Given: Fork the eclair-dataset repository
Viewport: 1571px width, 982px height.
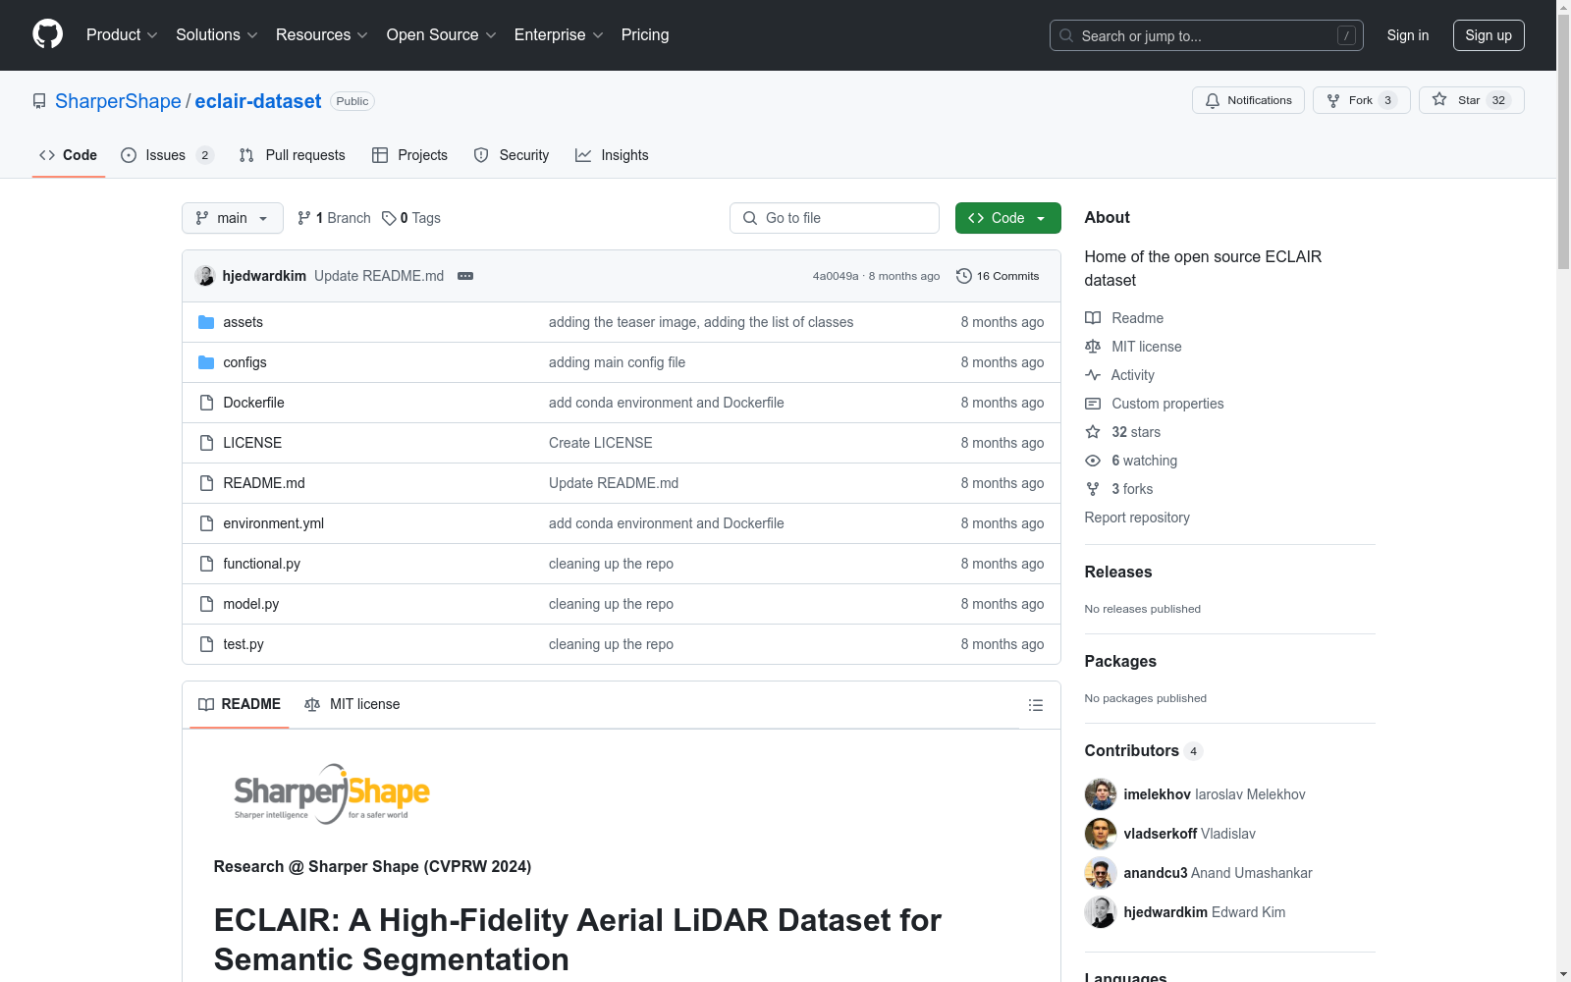Looking at the screenshot, I should point(1361,100).
